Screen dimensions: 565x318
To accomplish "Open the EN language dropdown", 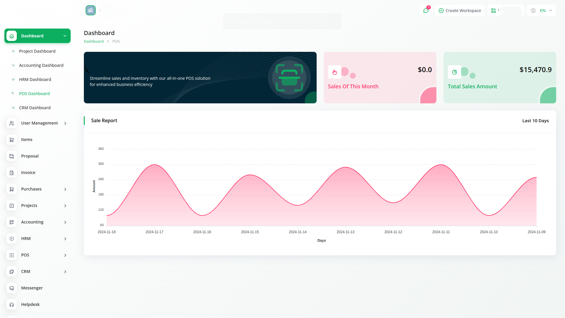I will point(542,11).
